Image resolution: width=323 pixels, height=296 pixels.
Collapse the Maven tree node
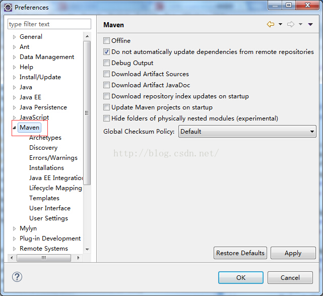pos(14,128)
